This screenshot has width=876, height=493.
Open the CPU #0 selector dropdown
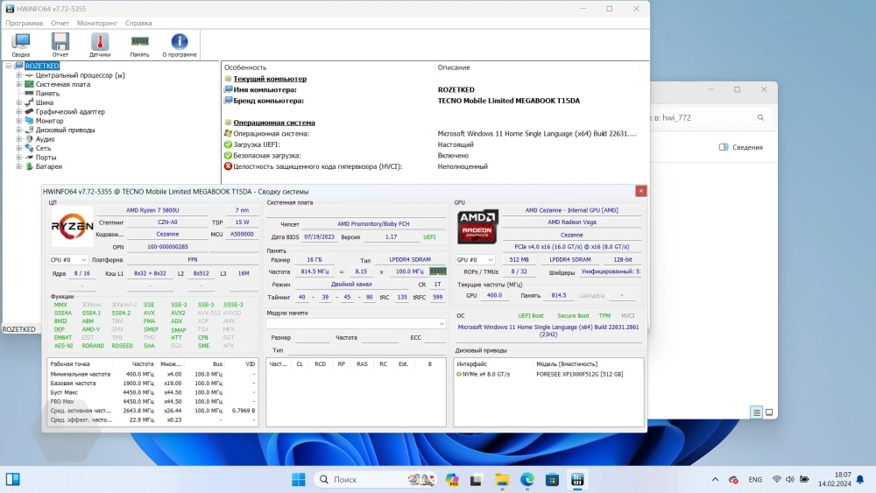click(x=68, y=260)
